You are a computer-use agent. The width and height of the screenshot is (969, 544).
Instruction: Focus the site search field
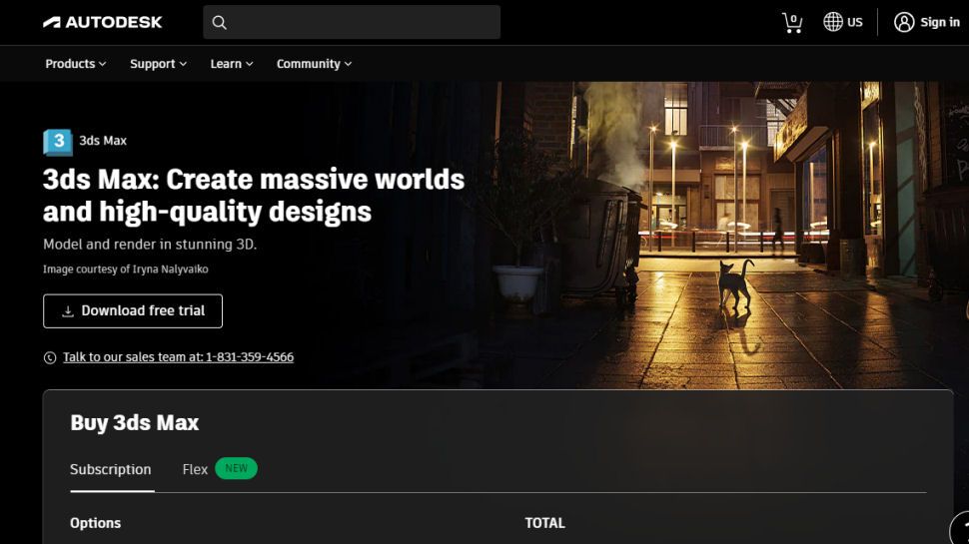tap(352, 22)
